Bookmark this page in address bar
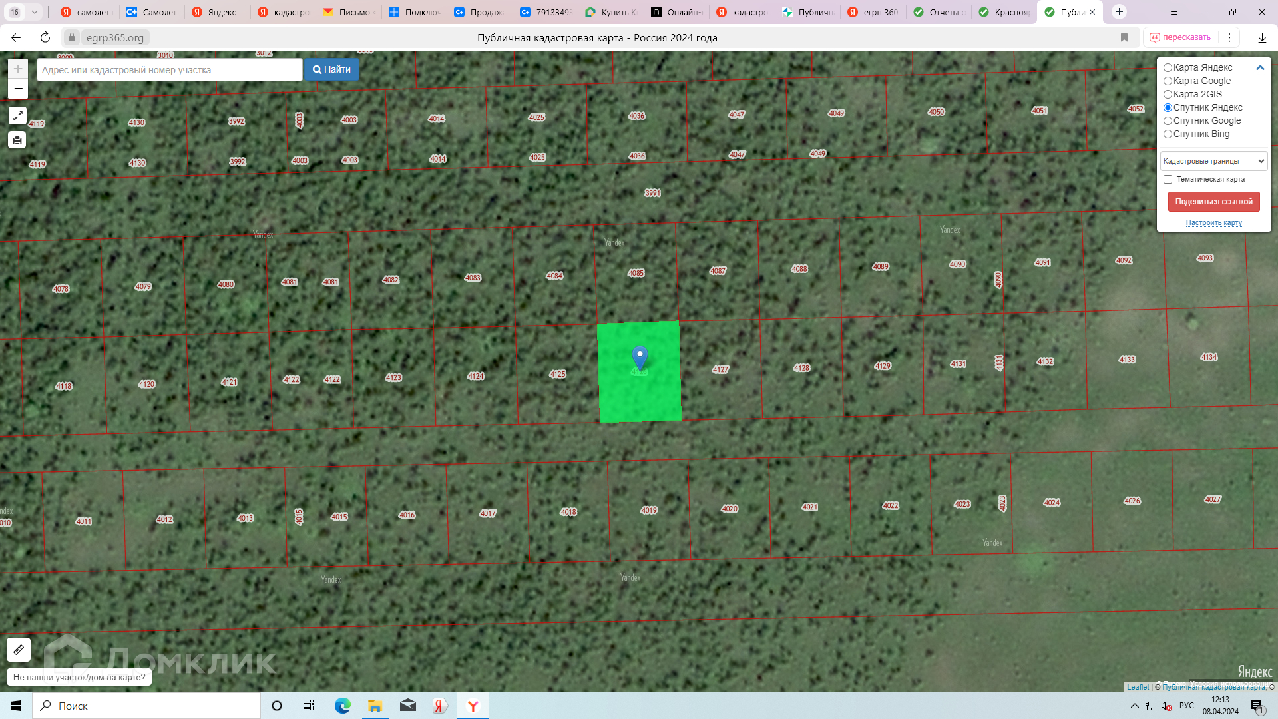The height and width of the screenshot is (719, 1278). [x=1124, y=37]
